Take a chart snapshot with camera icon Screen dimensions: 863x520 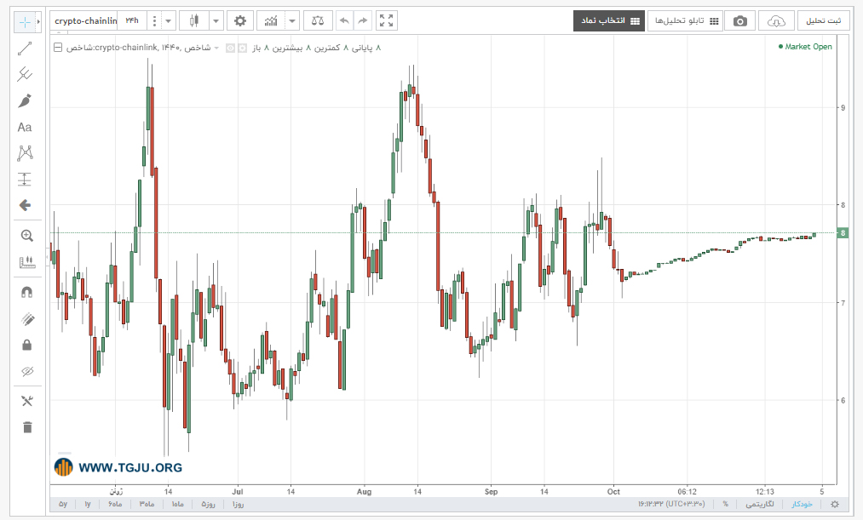(740, 21)
